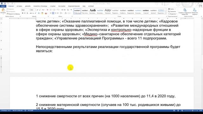Click the Replace (Заменить) command
203x114 pixels.
[172, 11]
